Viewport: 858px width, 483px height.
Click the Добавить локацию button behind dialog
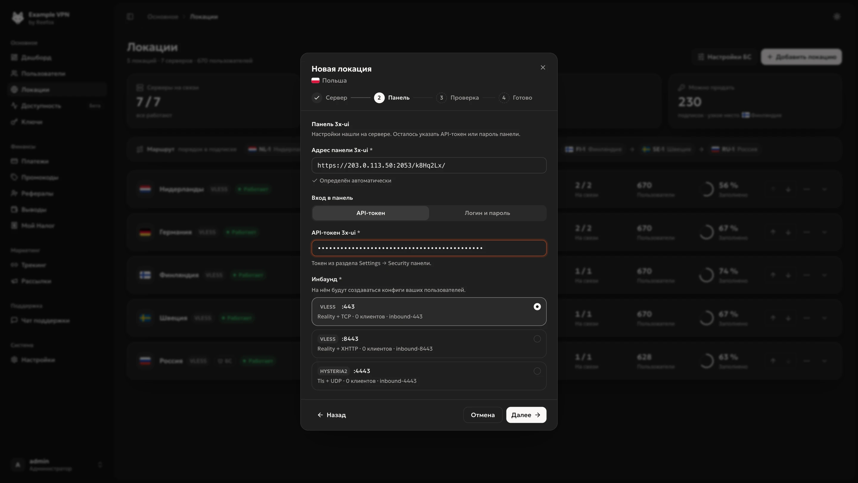point(801,57)
